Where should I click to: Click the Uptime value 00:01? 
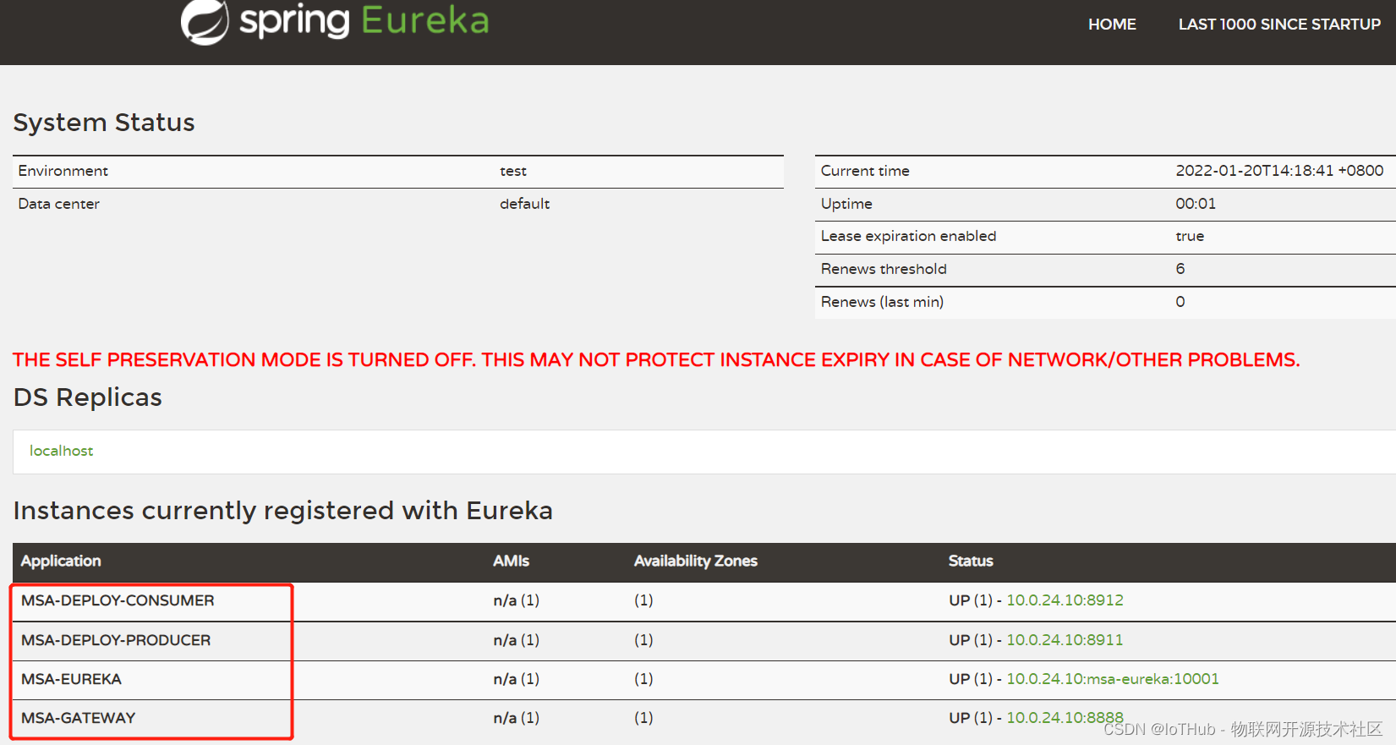pyautogui.click(x=1196, y=204)
